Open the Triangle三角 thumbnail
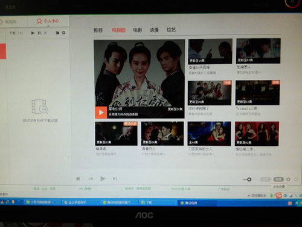Screen dimensions: 302x227 [x=257, y=93]
